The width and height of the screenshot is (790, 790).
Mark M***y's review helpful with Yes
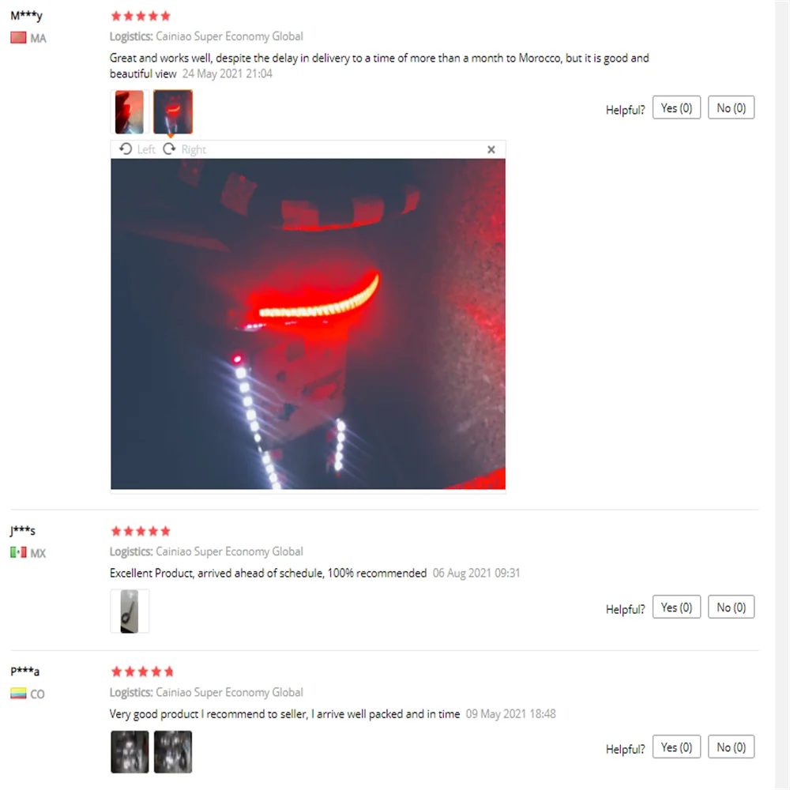pyautogui.click(x=676, y=107)
